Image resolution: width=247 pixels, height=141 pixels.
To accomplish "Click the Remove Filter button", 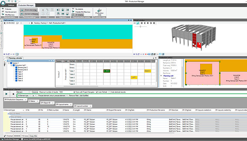I will click(x=74, y=95).
